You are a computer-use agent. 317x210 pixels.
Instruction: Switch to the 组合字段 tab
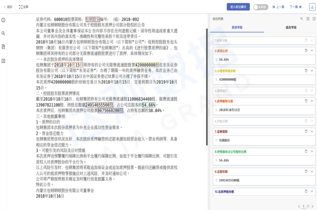pos(291,28)
